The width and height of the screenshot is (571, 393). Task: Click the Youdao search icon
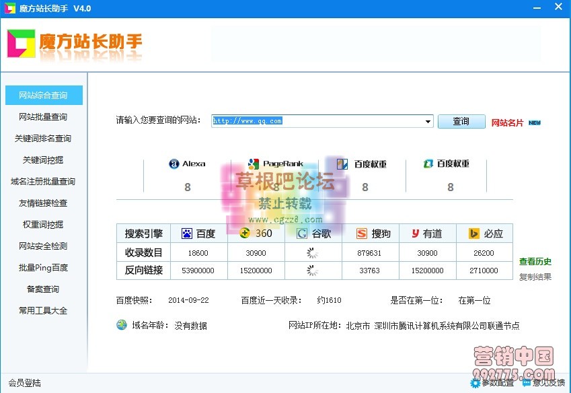(417, 233)
